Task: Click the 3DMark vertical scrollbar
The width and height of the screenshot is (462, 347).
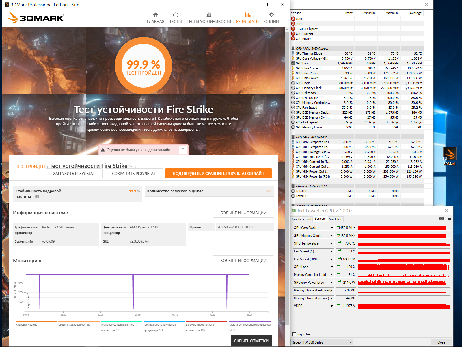Action: 287,185
